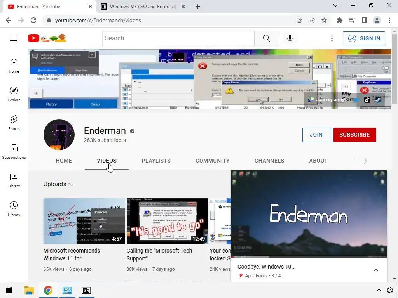Open Chrome three-dot menu
Screen dimensions: 398x298
pos(389,20)
